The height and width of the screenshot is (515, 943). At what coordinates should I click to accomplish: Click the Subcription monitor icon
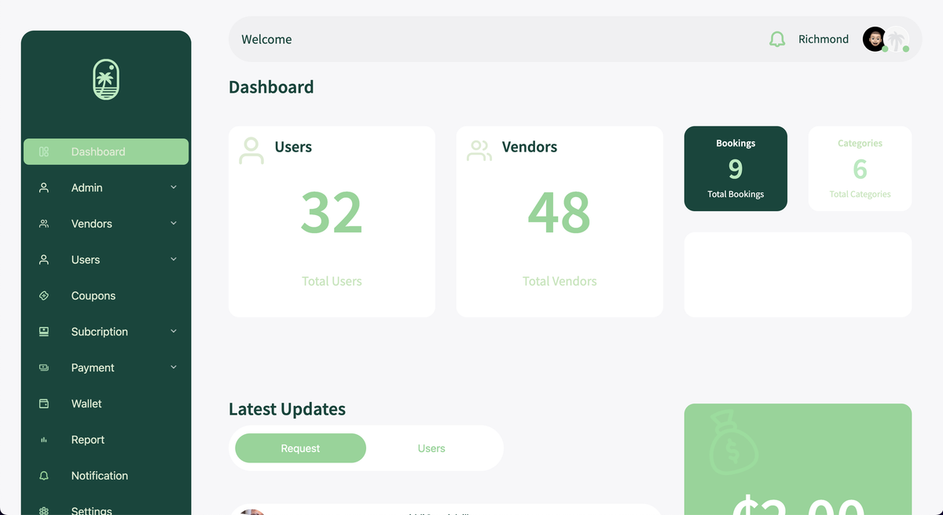[44, 332]
